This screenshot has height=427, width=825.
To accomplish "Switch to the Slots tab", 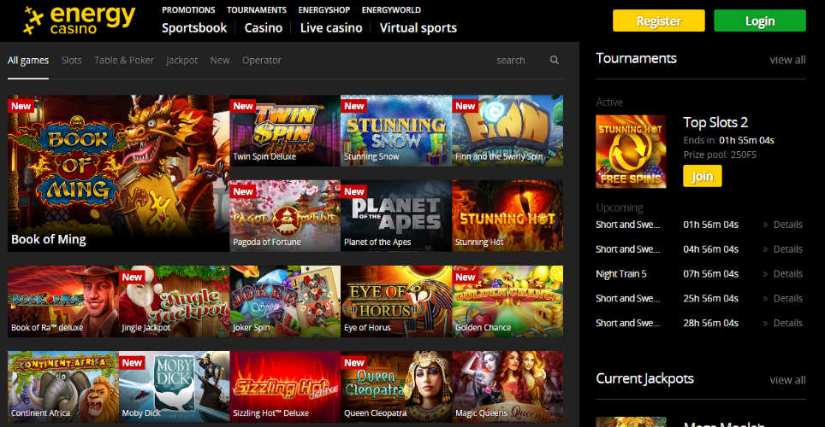I will point(72,61).
